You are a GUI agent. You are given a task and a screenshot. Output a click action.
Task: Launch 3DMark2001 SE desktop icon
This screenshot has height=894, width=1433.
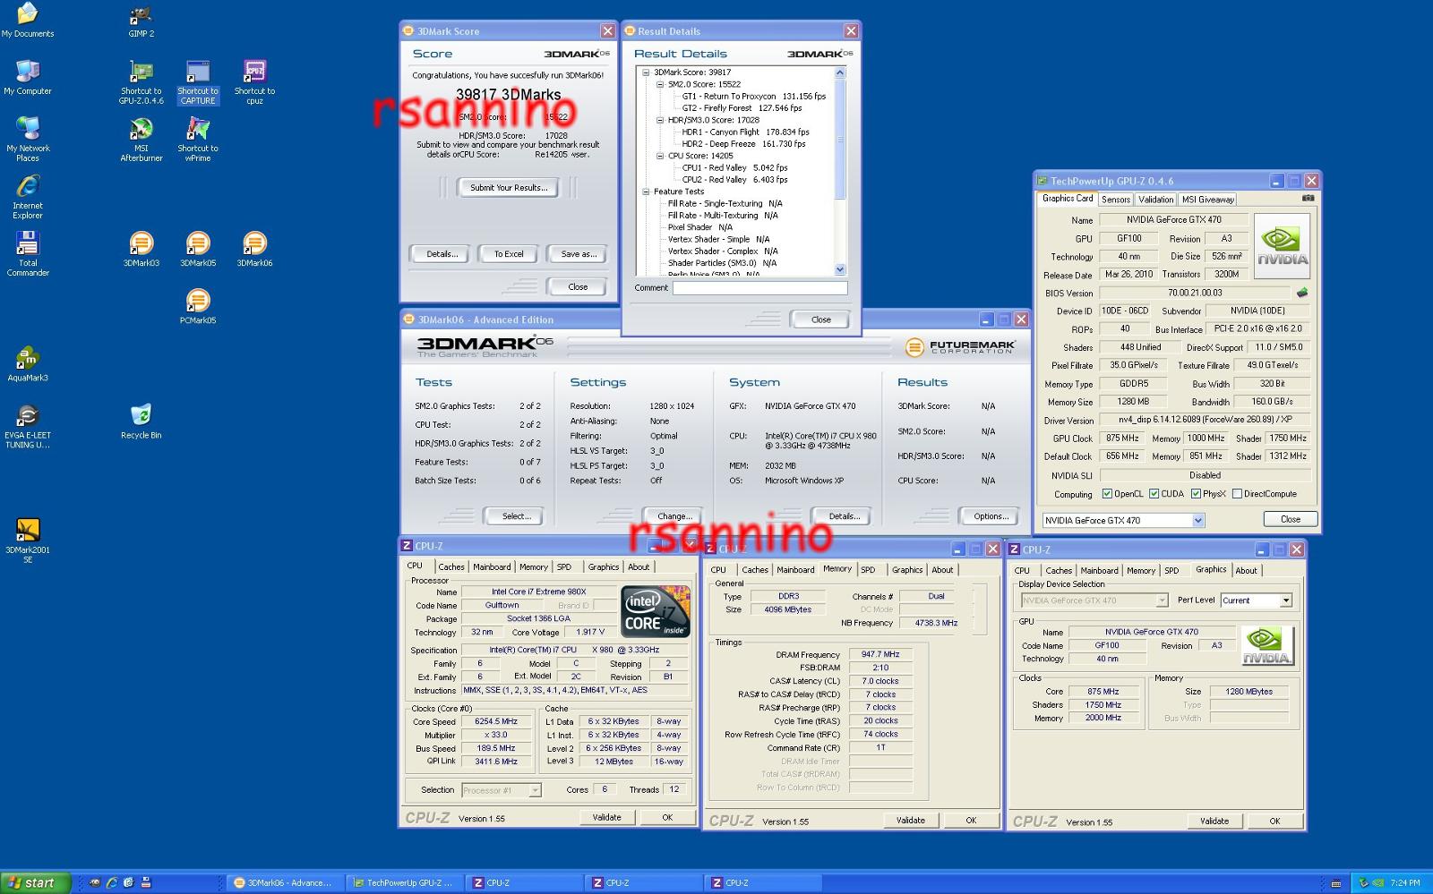coord(28,541)
